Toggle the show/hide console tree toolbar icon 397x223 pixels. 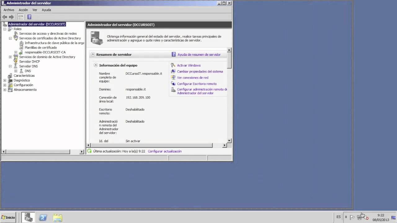[21, 17]
